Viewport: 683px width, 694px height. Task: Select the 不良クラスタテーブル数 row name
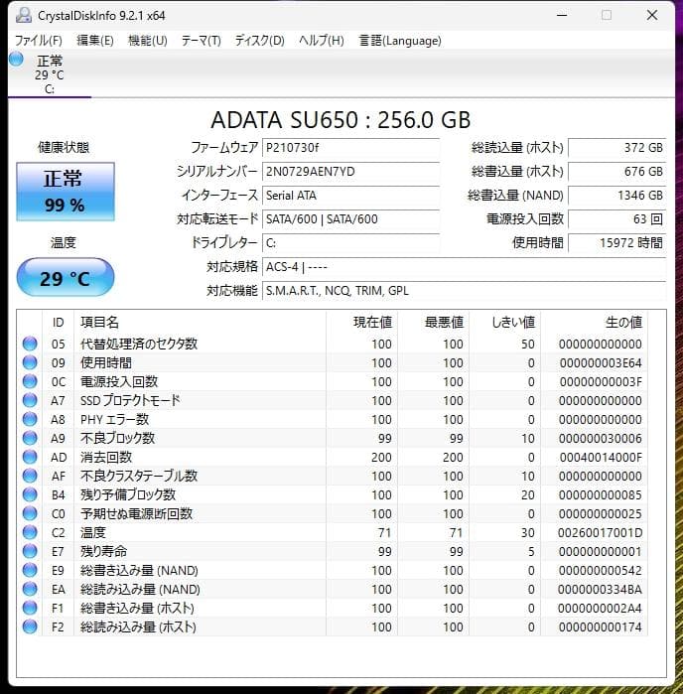[x=139, y=476]
